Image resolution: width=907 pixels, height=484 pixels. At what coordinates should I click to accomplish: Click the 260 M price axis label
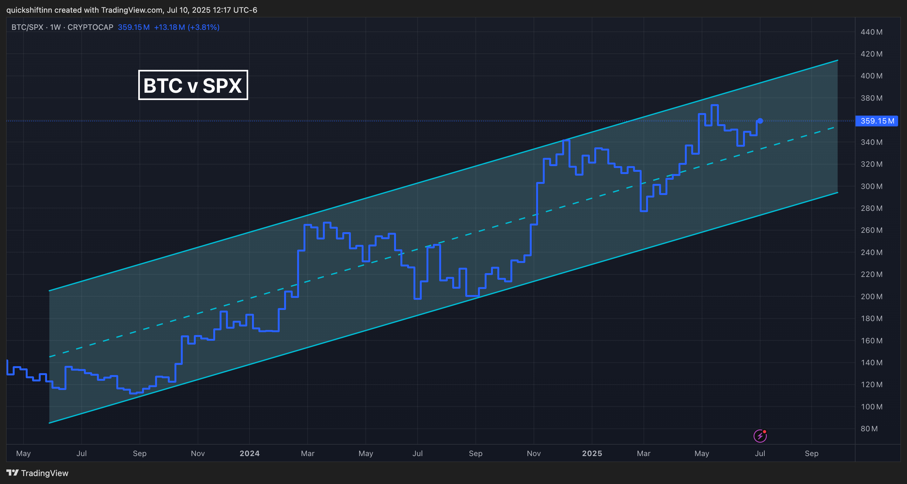click(x=871, y=230)
